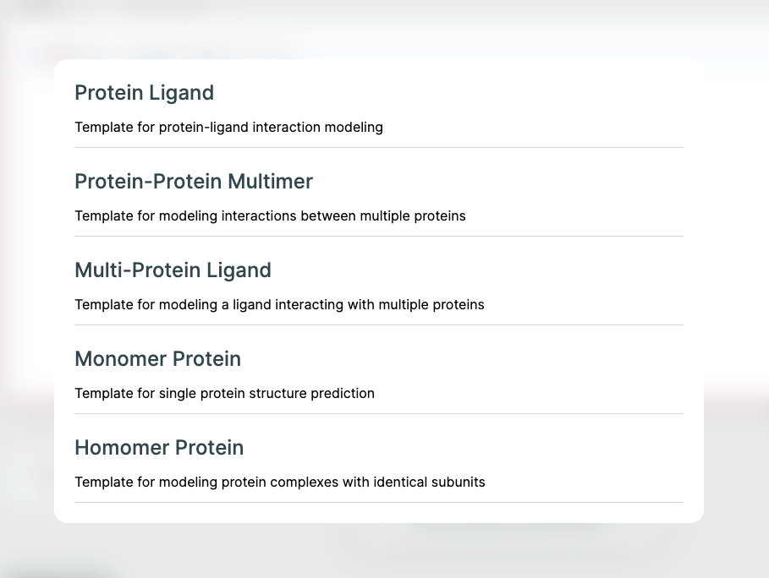Screen dimensions: 769x578
Task: Click the identical subunits complexes description
Action: coord(280,483)
